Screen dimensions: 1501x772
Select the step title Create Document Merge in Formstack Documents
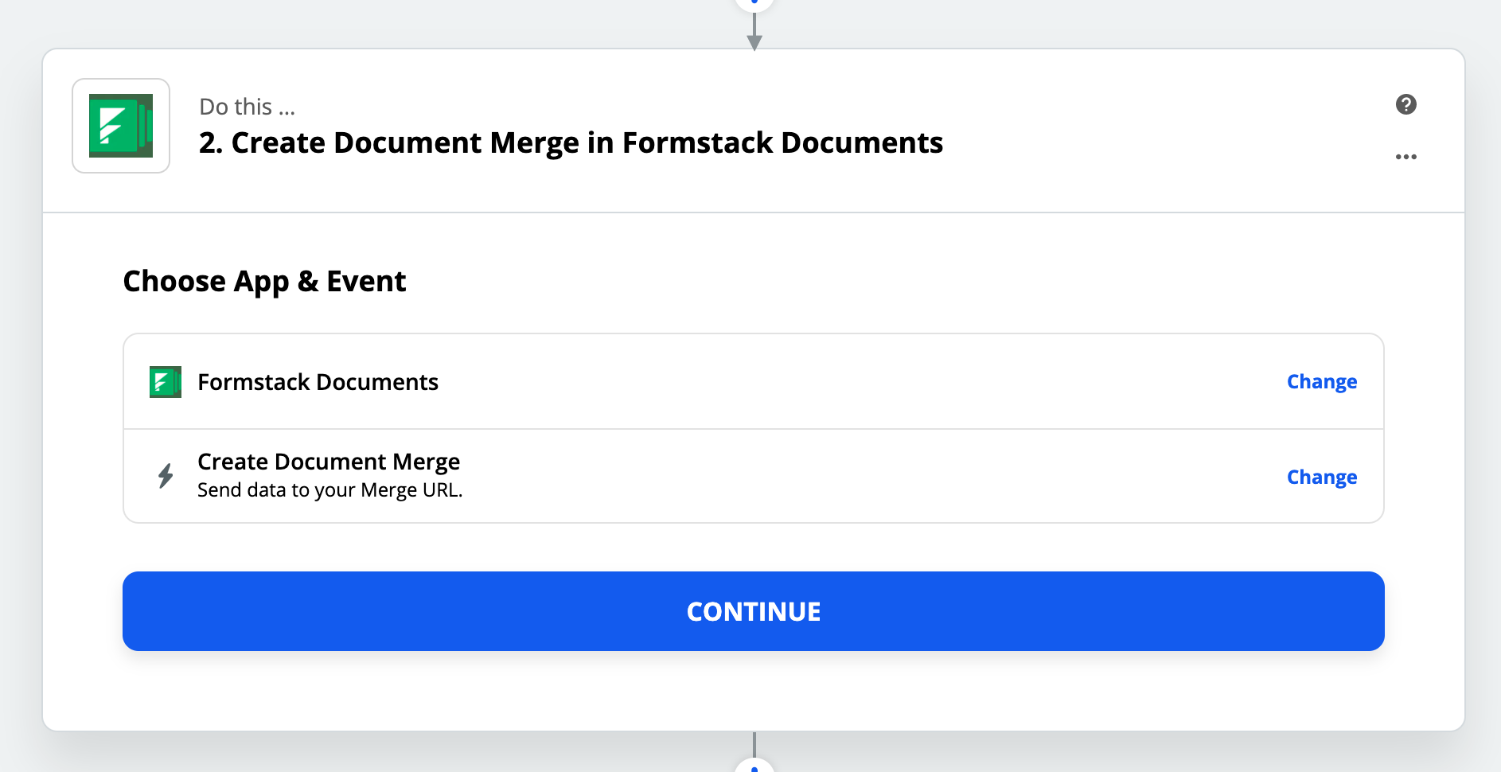(x=571, y=143)
